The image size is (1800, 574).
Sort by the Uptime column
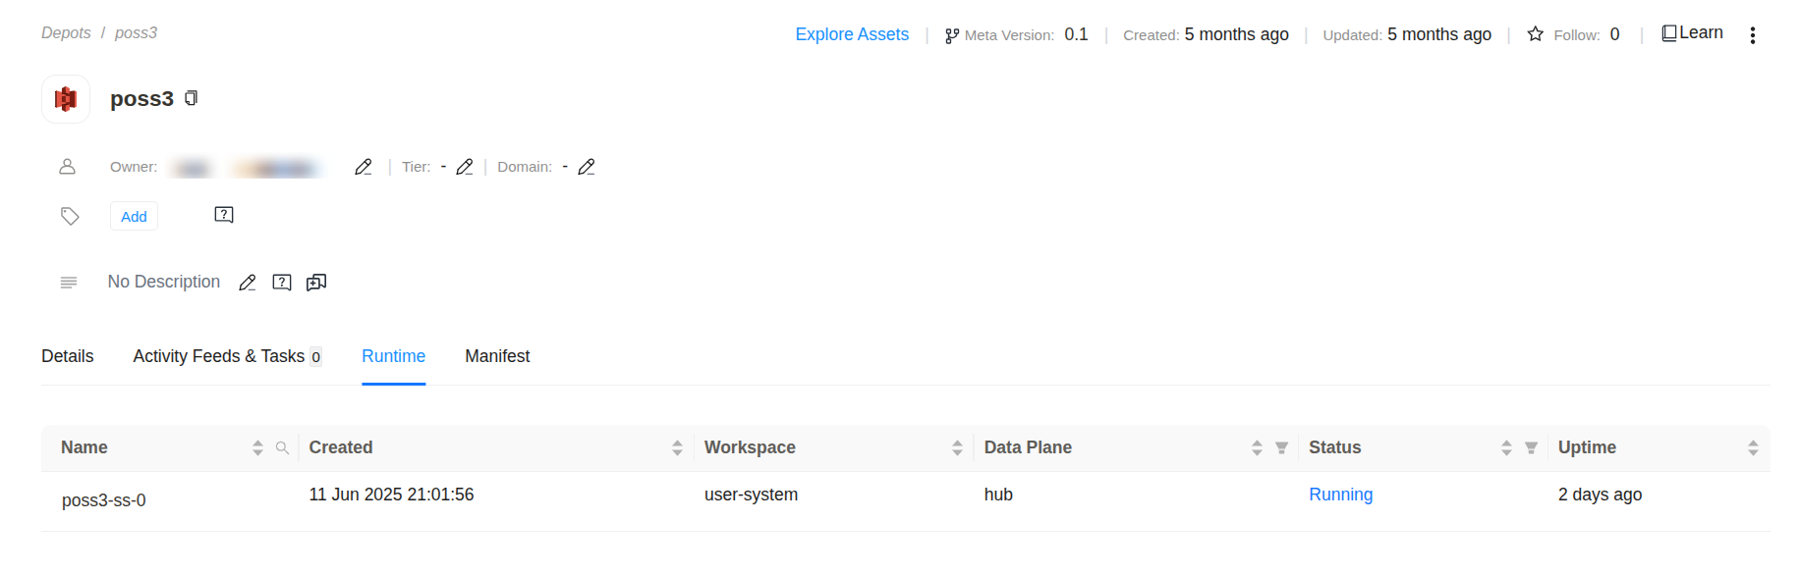click(1752, 448)
